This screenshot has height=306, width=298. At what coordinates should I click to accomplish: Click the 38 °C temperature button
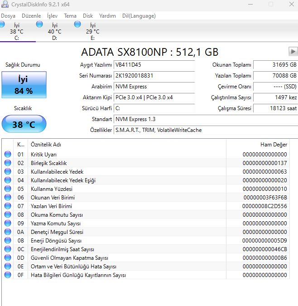[24, 124]
